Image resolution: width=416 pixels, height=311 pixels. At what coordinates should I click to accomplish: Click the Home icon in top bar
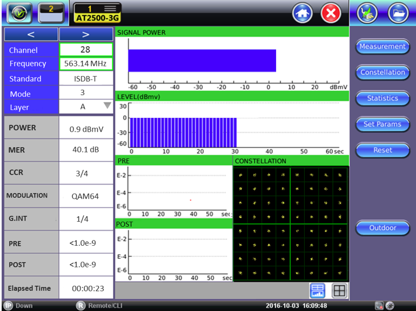[x=302, y=13]
